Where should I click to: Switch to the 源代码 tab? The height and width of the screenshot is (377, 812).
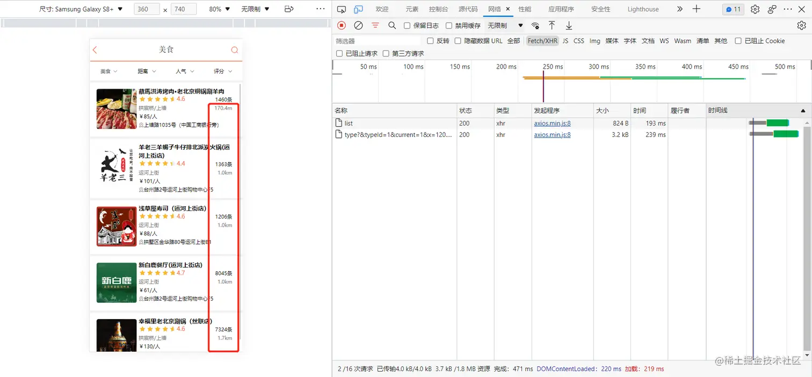[x=468, y=9]
